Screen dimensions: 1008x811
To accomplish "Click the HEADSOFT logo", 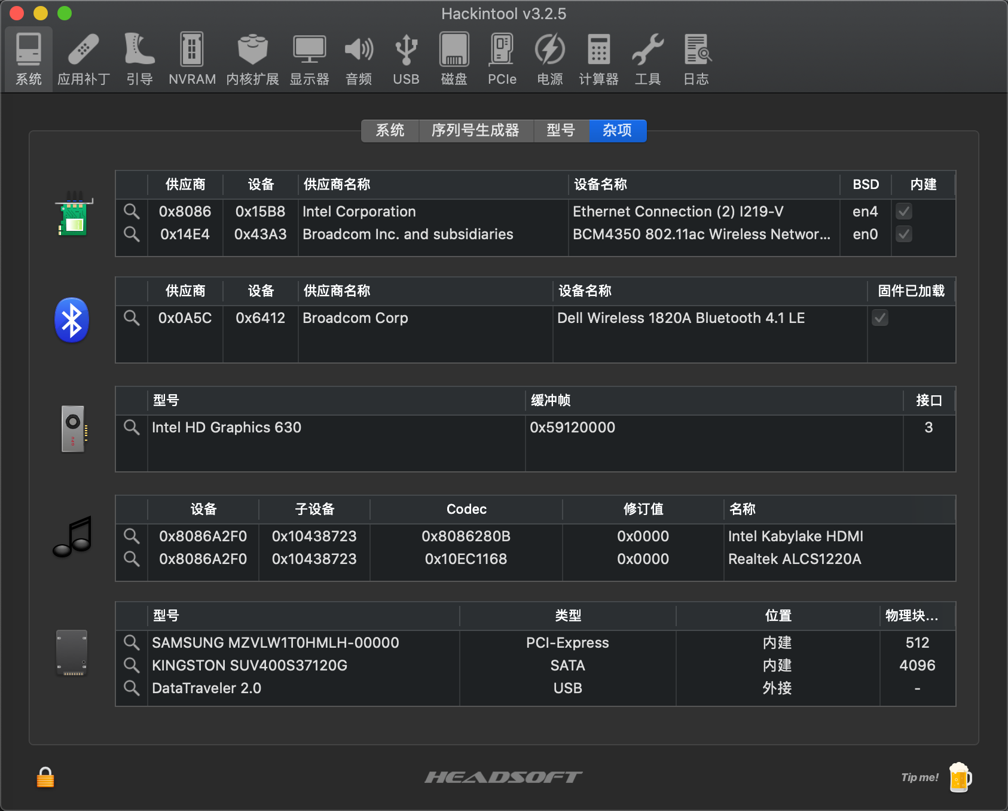I will coord(503,777).
